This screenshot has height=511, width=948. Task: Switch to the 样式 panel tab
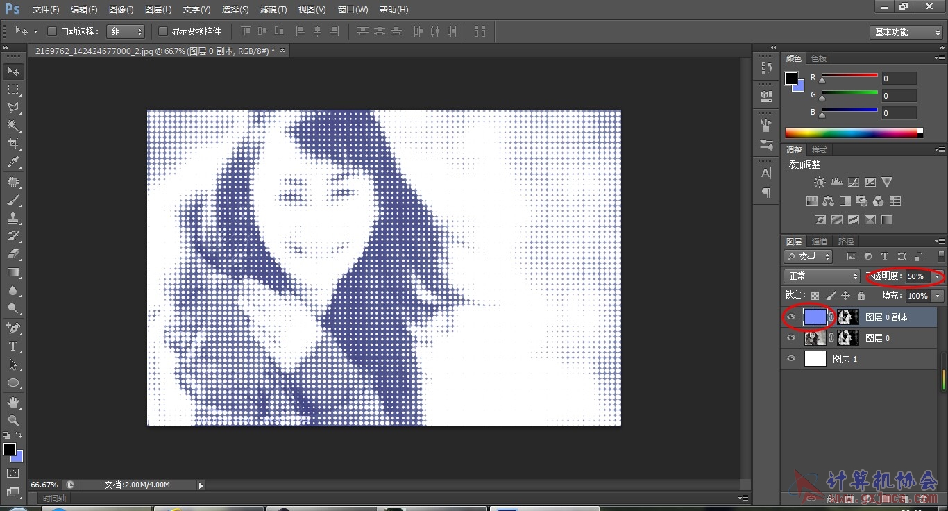click(x=820, y=150)
